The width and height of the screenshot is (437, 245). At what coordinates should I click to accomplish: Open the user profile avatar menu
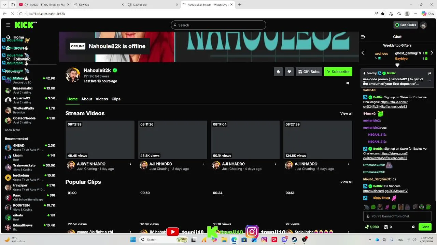(423, 25)
